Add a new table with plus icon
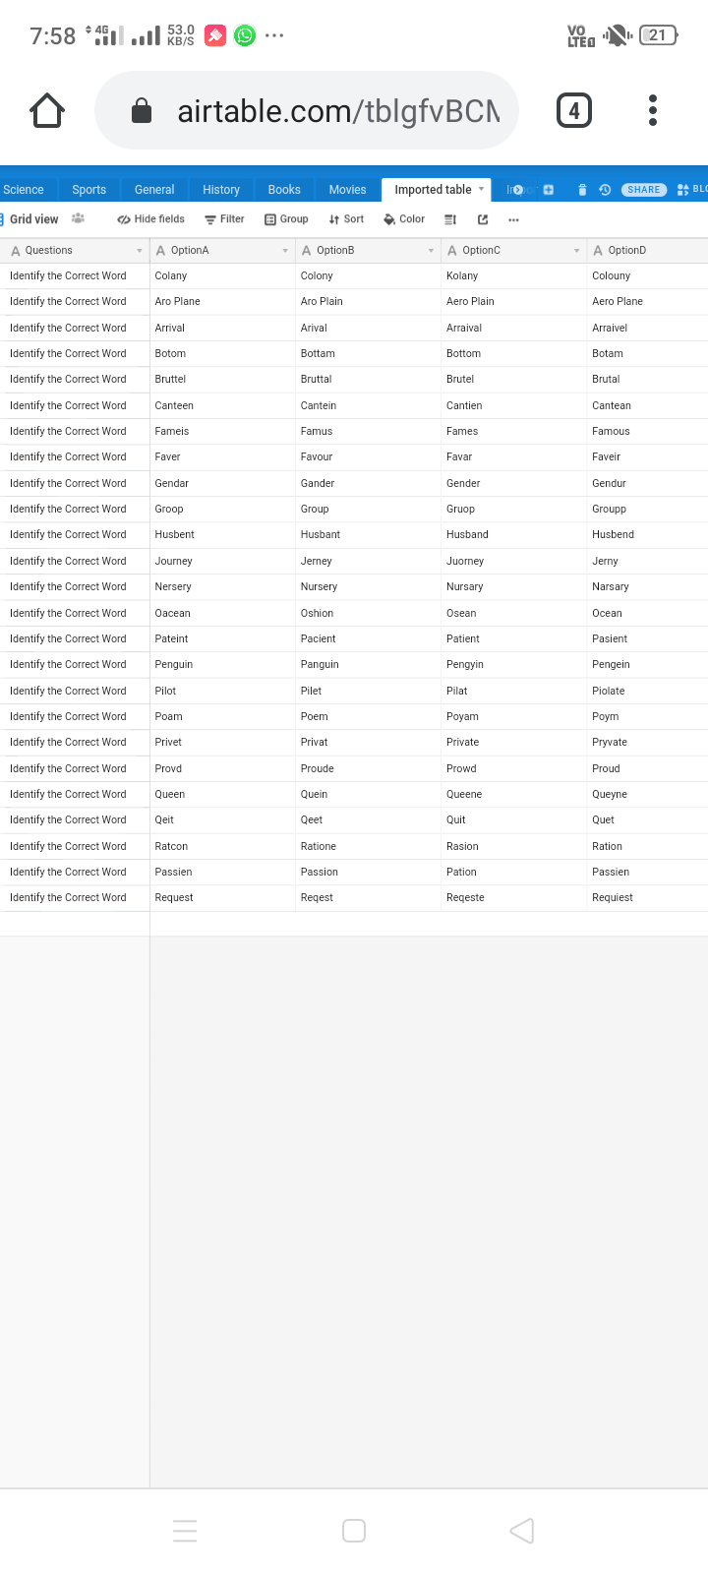 coord(549,190)
